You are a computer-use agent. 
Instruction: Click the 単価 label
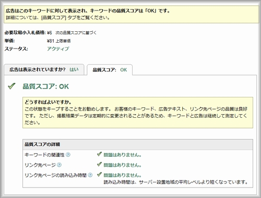click(9, 41)
